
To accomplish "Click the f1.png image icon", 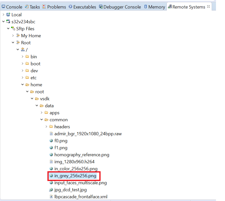I will (51, 148).
